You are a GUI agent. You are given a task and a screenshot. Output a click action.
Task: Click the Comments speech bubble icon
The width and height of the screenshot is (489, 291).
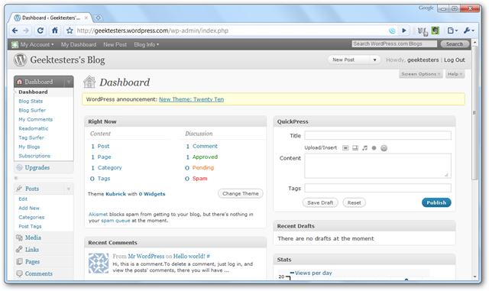pos(19,273)
